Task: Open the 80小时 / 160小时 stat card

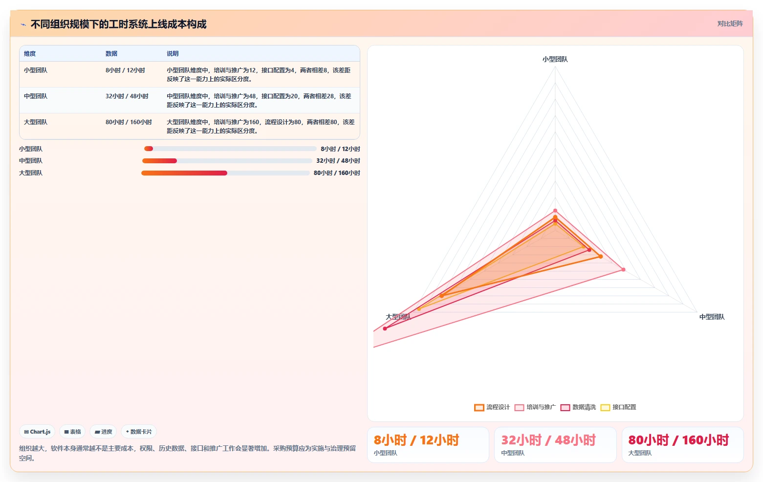Action: (683, 445)
